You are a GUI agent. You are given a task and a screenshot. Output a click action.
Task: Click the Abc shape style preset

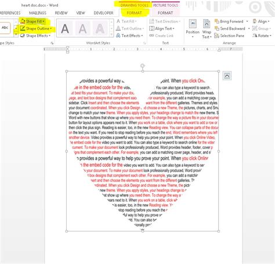click(5, 27)
